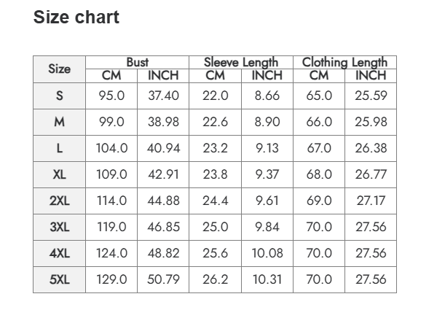This screenshot has width=445, height=310.
Task: Select the M size row label
Action: (x=59, y=122)
